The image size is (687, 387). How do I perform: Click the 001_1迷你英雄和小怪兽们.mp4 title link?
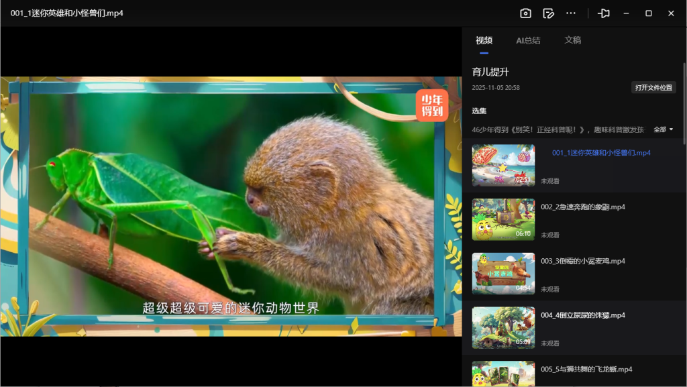click(x=601, y=153)
